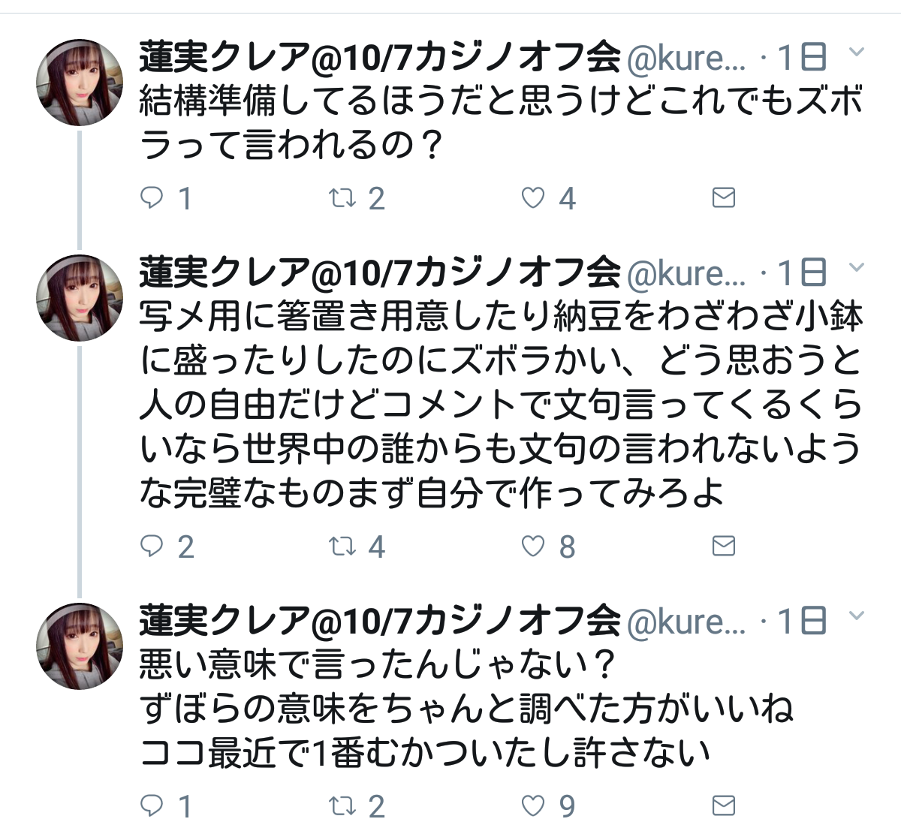Like the second tweet with 8 likes

[533, 546]
